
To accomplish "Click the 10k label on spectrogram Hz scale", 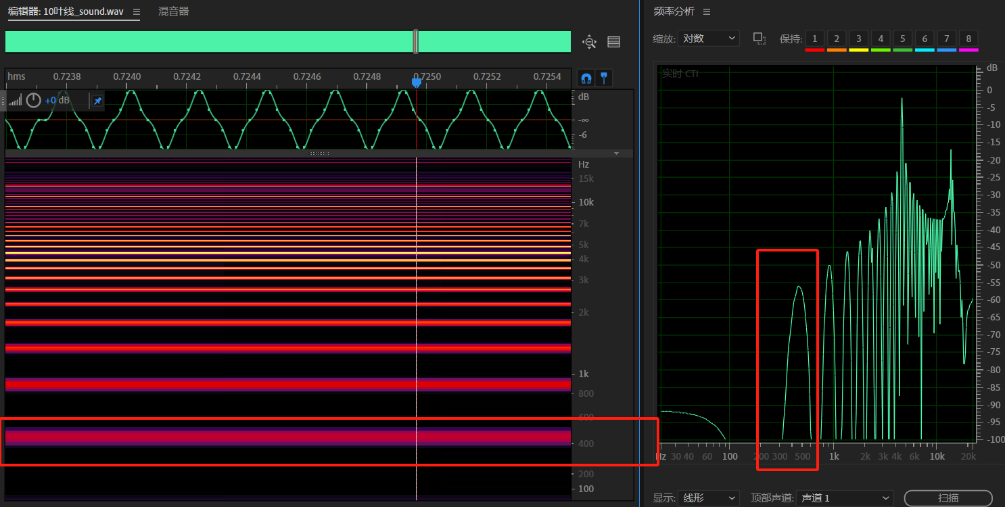I will [586, 202].
